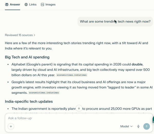Click the user query message bubble
The image size is (154, 134).
coord(115,22)
